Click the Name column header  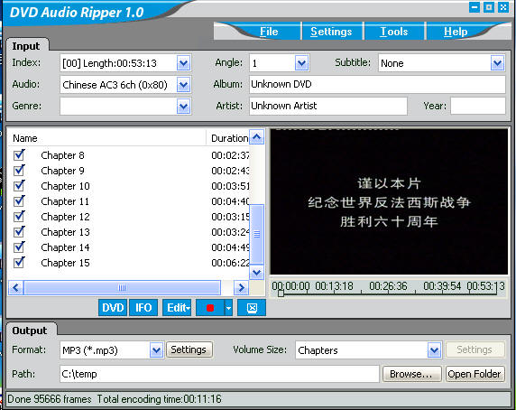[x=107, y=138]
